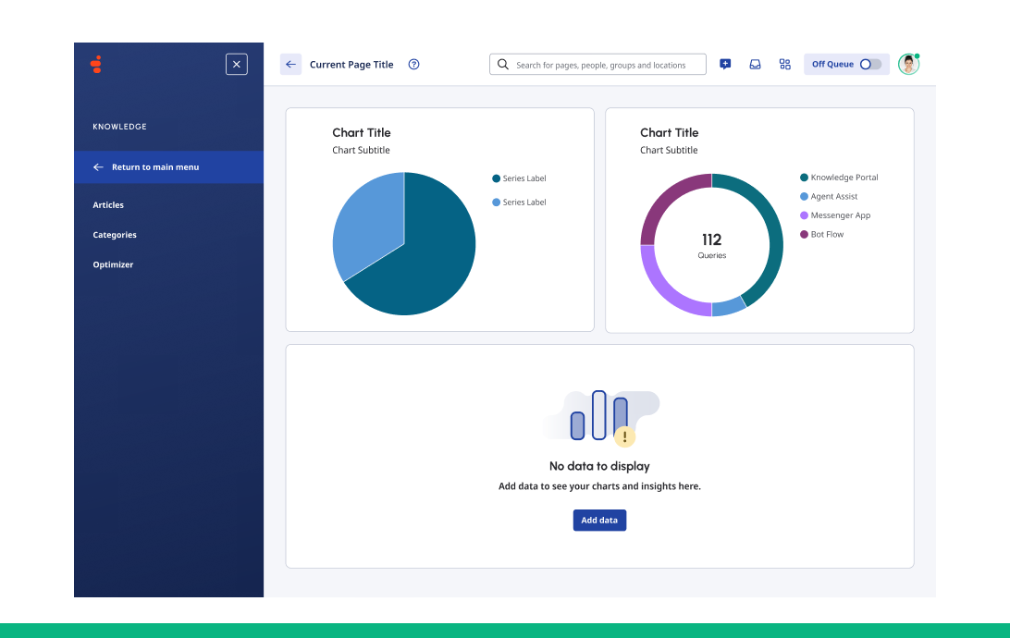Open the inbox tray icon
The image size is (1010, 638).
click(755, 65)
